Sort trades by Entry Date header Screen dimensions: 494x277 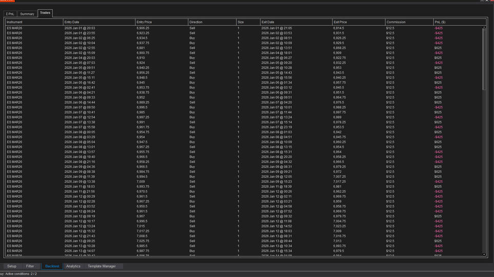click(x=98, y=22)
